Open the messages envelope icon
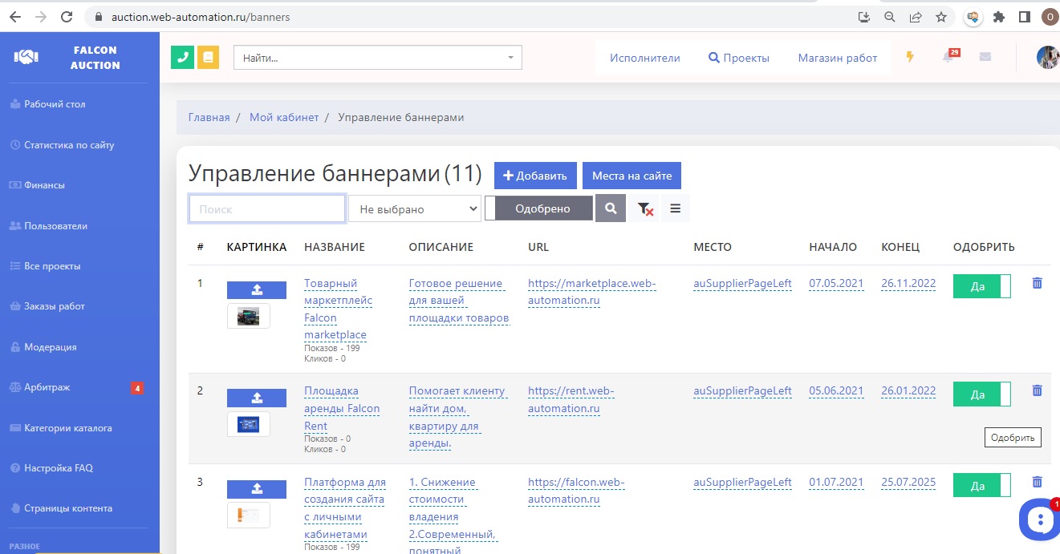Image resolution: width=1060 pixels, height=554 pixels. coord(985,57)
